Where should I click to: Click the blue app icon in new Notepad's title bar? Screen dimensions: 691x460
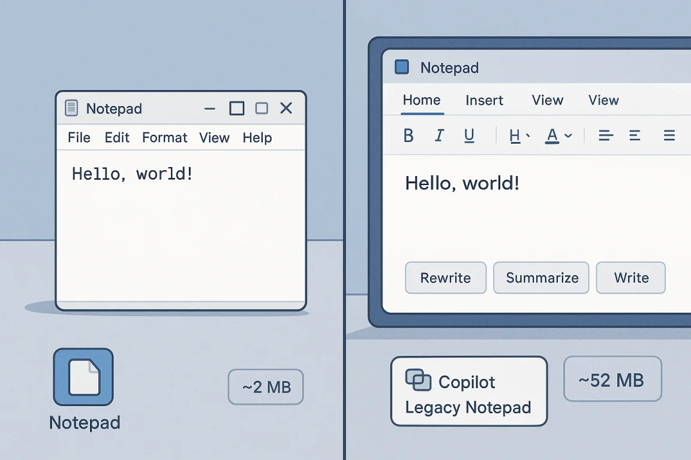pyautogui.click(x=401, y=67)
